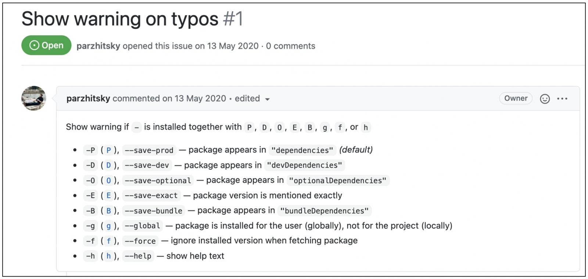Image resolution: width=588 pixels, height=279 pixels.
Task: Click the green Open status badge
Action: tap(46, 45)
